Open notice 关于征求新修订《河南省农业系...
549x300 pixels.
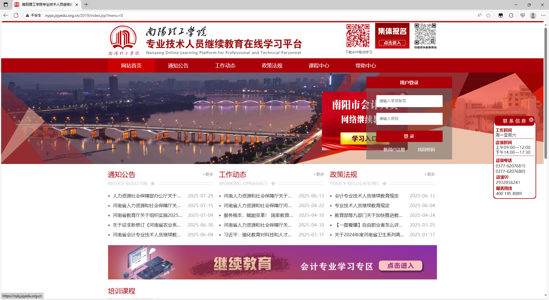click(147, 225)
